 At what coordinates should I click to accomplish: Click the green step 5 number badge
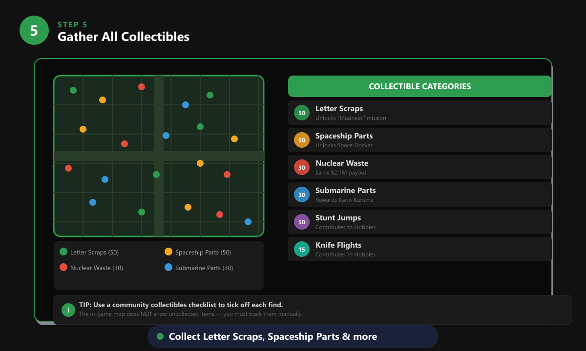click(34, 30)
